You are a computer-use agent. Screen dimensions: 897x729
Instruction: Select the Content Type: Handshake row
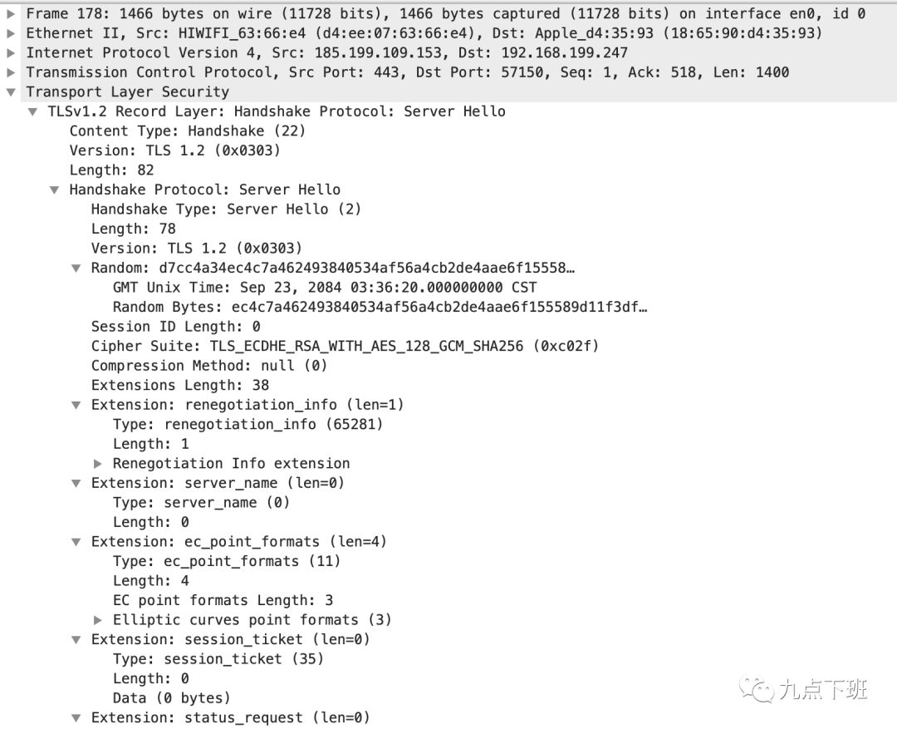188,131
